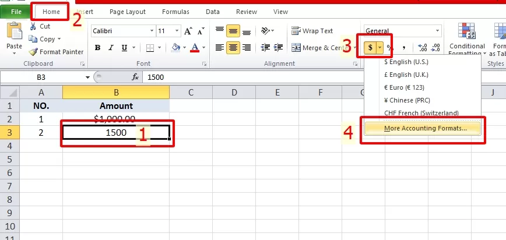Switch to the Data tab
Screen dimensions: 506x240
(213, 12)
